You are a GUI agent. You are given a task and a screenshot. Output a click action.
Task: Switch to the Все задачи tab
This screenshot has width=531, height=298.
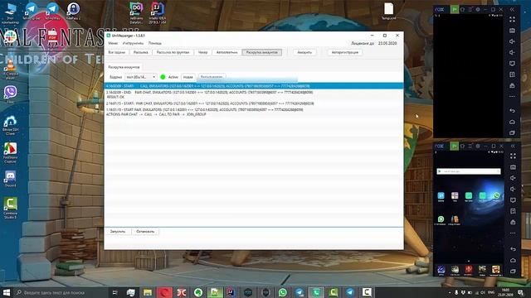[116, 52]
